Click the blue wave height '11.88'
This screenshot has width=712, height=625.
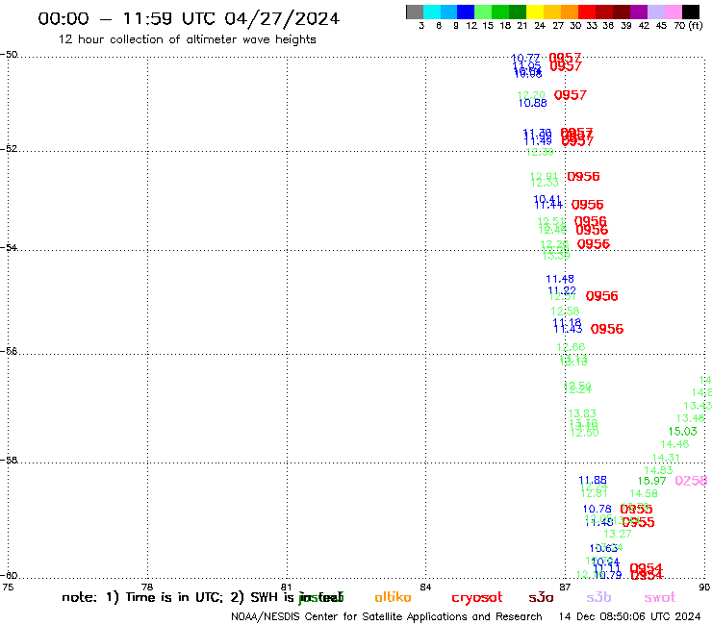click(593, 480)
